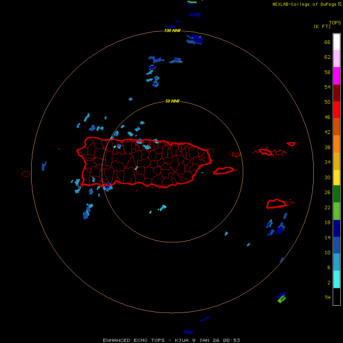Click the legend value 6
The height and width of the screenshot is (343, 343).
point(329,267)
